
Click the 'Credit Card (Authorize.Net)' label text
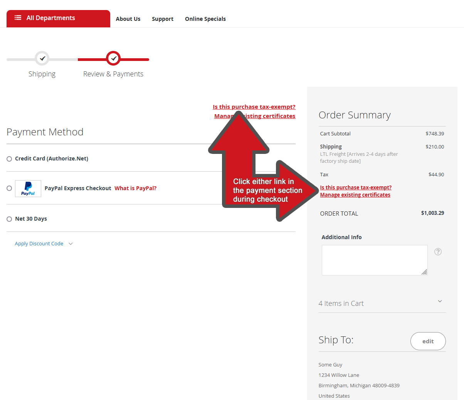click(52, 159)
